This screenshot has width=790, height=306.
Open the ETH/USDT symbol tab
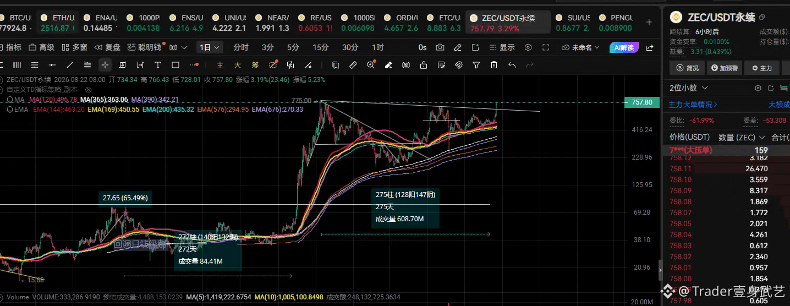coord(58,23)
